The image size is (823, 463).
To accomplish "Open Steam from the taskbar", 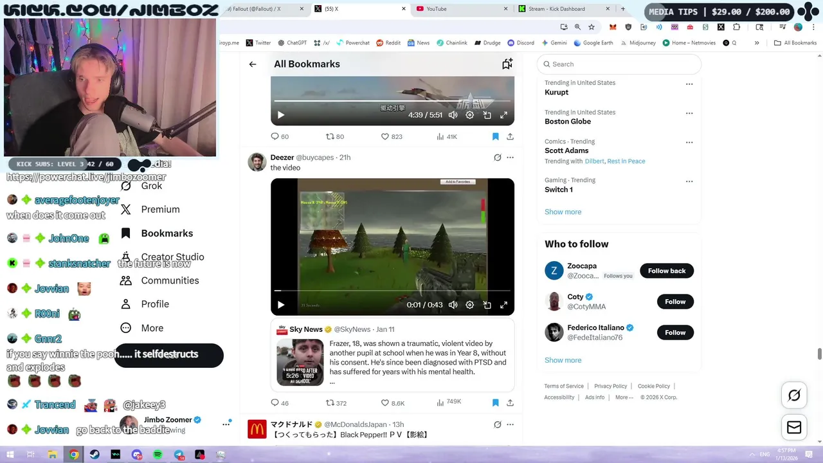I will tap(95, 455).
